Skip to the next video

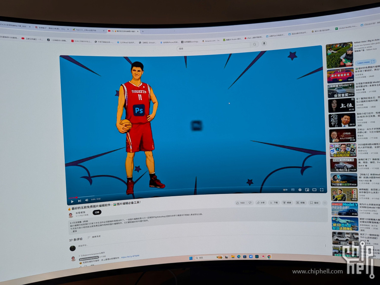tap(79, 201)
